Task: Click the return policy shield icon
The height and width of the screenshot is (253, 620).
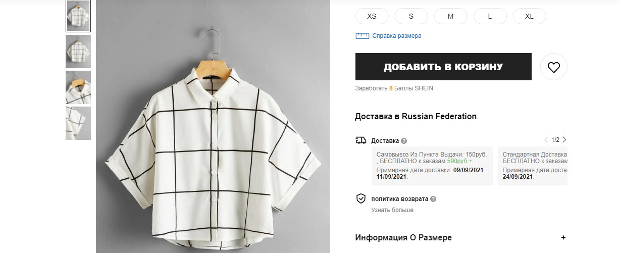Action: (x=361, y=198)
